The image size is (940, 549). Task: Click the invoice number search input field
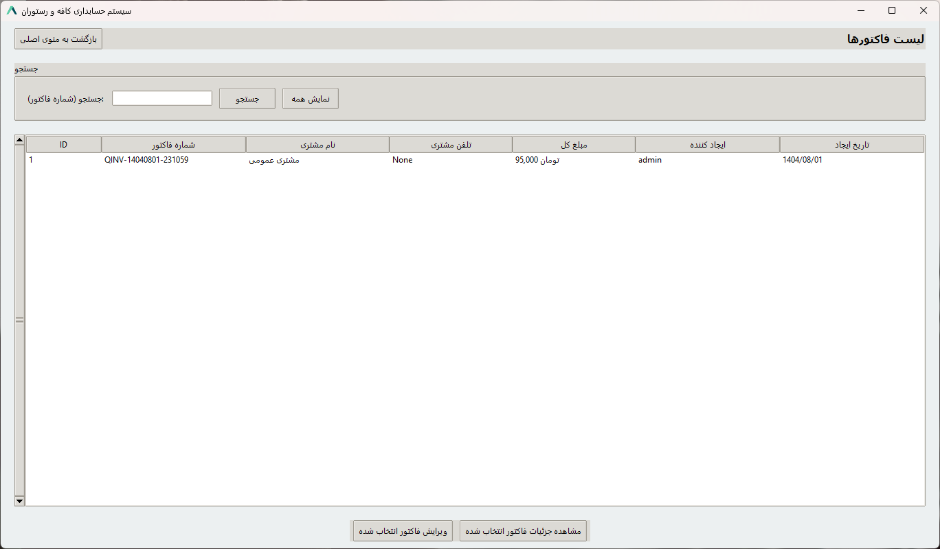pyautogui.click(x=162, y=98)
